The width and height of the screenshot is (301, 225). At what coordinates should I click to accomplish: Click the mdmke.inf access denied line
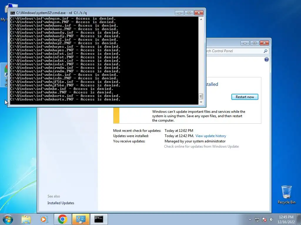pyautogui.click(x=62, y=89)
